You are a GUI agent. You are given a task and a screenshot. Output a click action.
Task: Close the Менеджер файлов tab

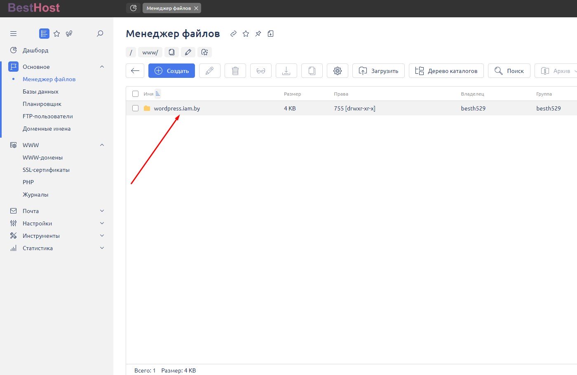196,8
